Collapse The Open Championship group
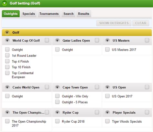Image resolution: width=153 pixels, height=132 pixels. (x=7, y=112)
